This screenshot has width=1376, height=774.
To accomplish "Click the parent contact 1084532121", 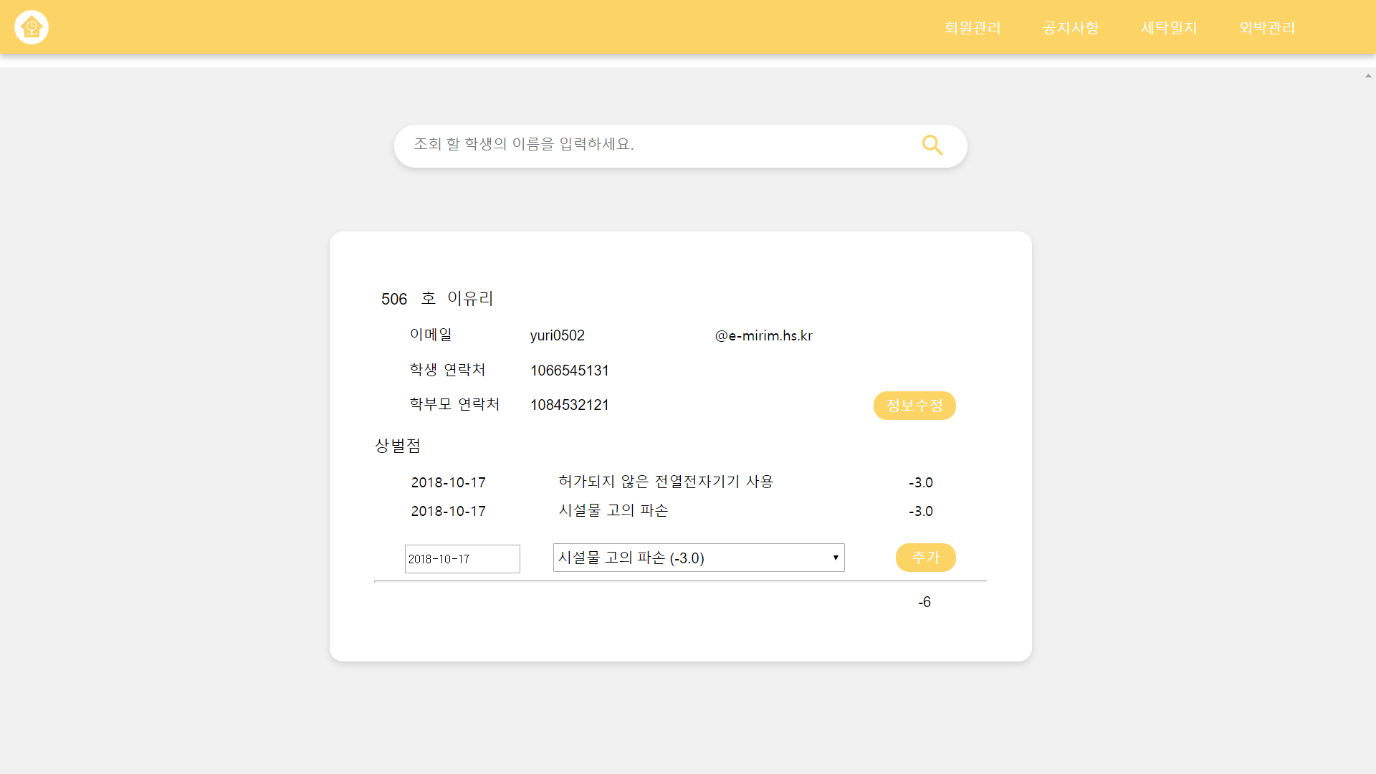I will [x=570, y=405].
